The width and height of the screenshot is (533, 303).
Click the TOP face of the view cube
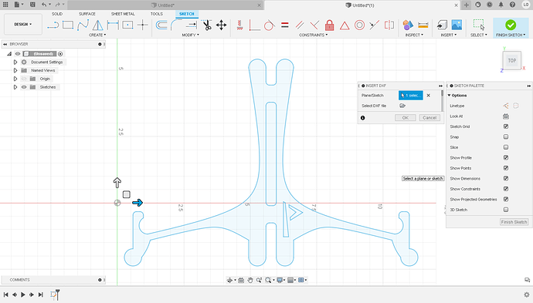click(512, 60)
